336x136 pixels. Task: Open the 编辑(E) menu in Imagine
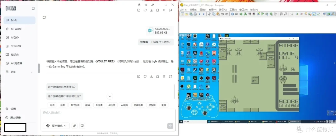click(193, 10)
